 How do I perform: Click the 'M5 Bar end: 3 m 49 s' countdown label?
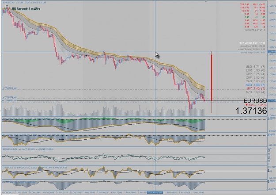26,9
